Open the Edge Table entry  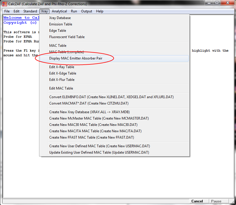(58, 31)
